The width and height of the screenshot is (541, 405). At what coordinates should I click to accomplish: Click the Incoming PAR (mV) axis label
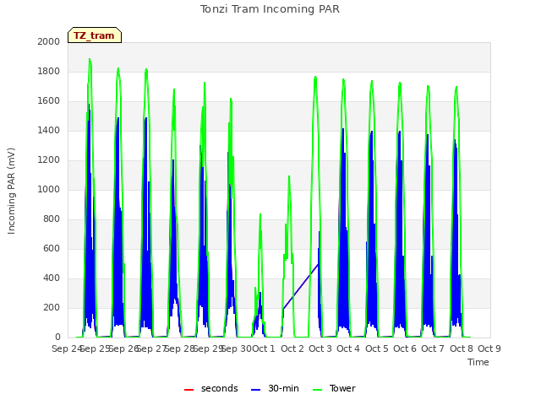11,192
